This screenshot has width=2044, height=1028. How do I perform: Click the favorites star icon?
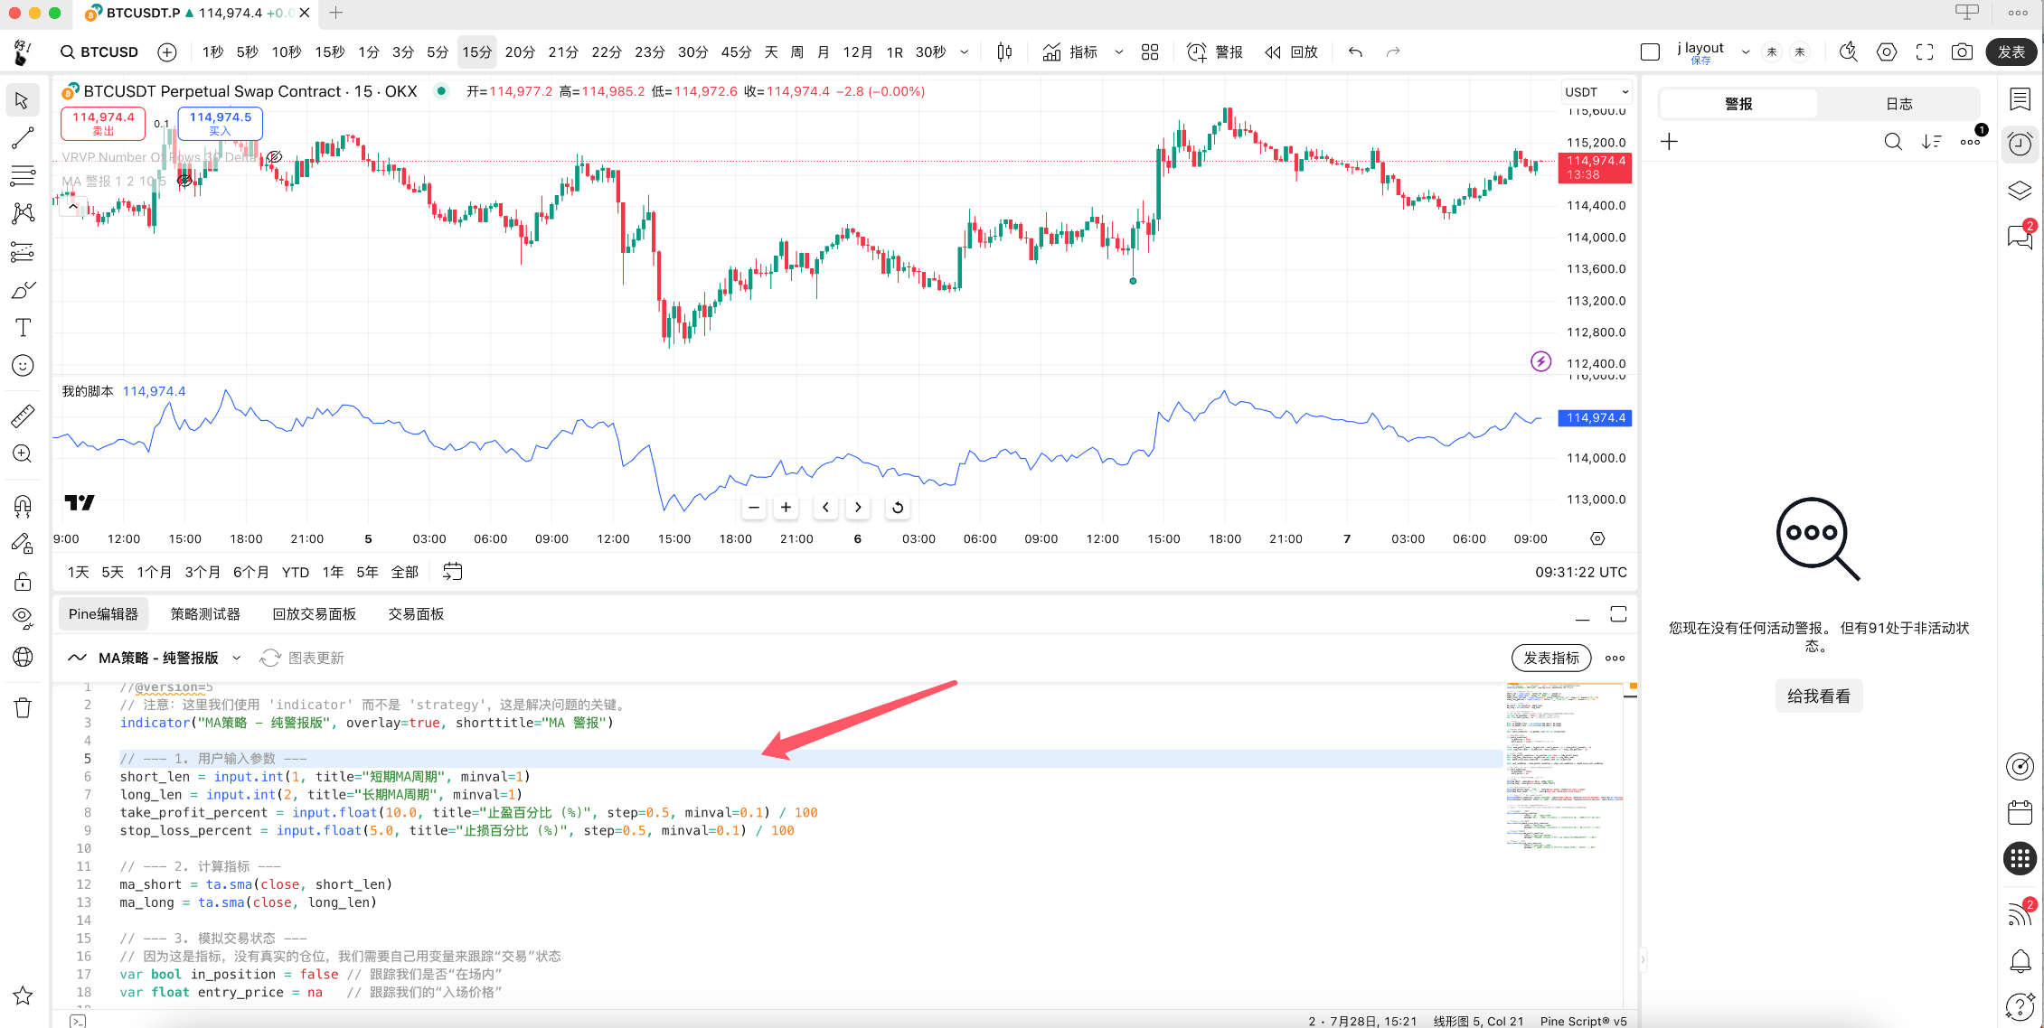tap(23, 995)
